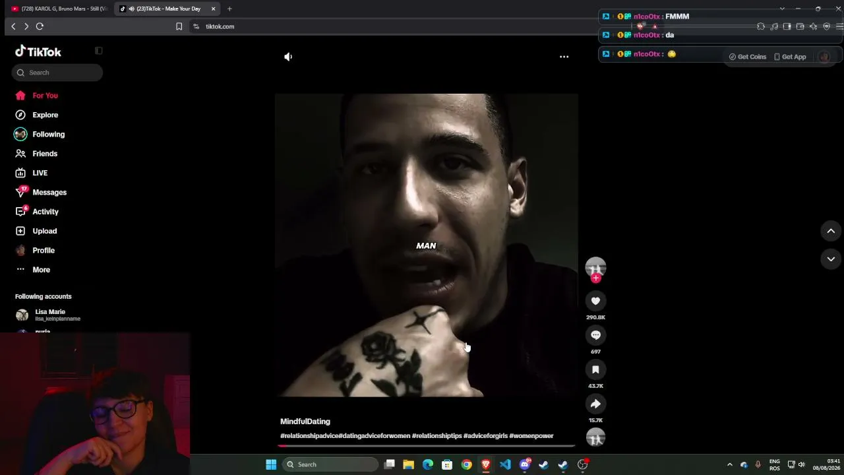The image size is (844, 475).
Task: Open Microsoft Store from the taskbar
Action: (x=447, y=464)
